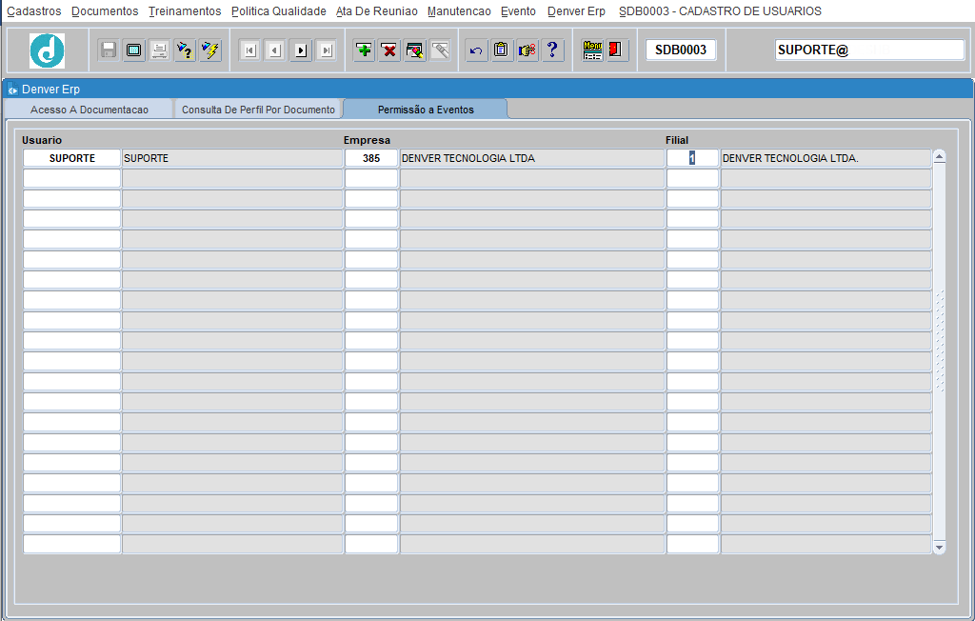The image size is (975, 621).
Task: Insert a new record with green plus
Action: (364, 50)
